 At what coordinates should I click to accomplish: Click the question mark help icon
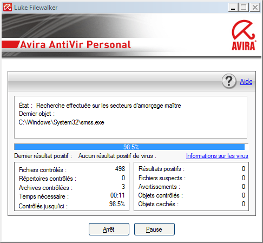click(x=229, y=81)
